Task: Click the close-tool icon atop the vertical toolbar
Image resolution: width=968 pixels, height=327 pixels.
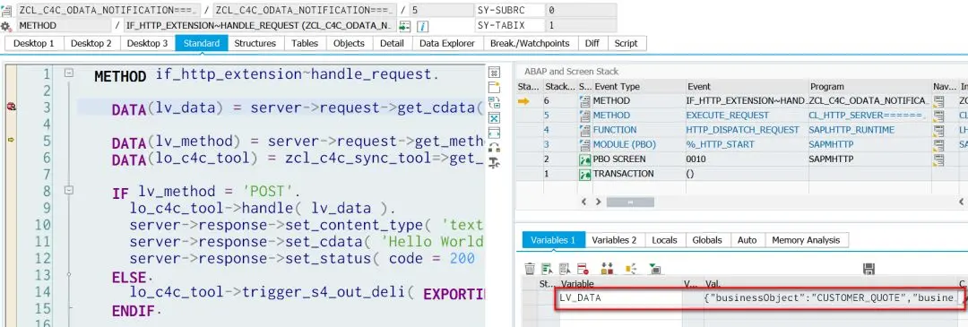Action: [x=494, y=73]
